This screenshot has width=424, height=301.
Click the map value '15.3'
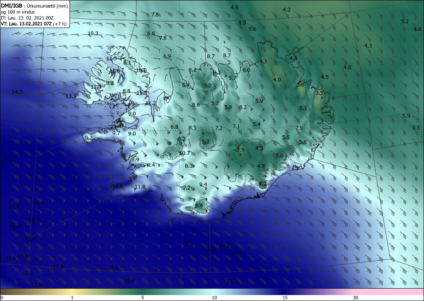232,281
